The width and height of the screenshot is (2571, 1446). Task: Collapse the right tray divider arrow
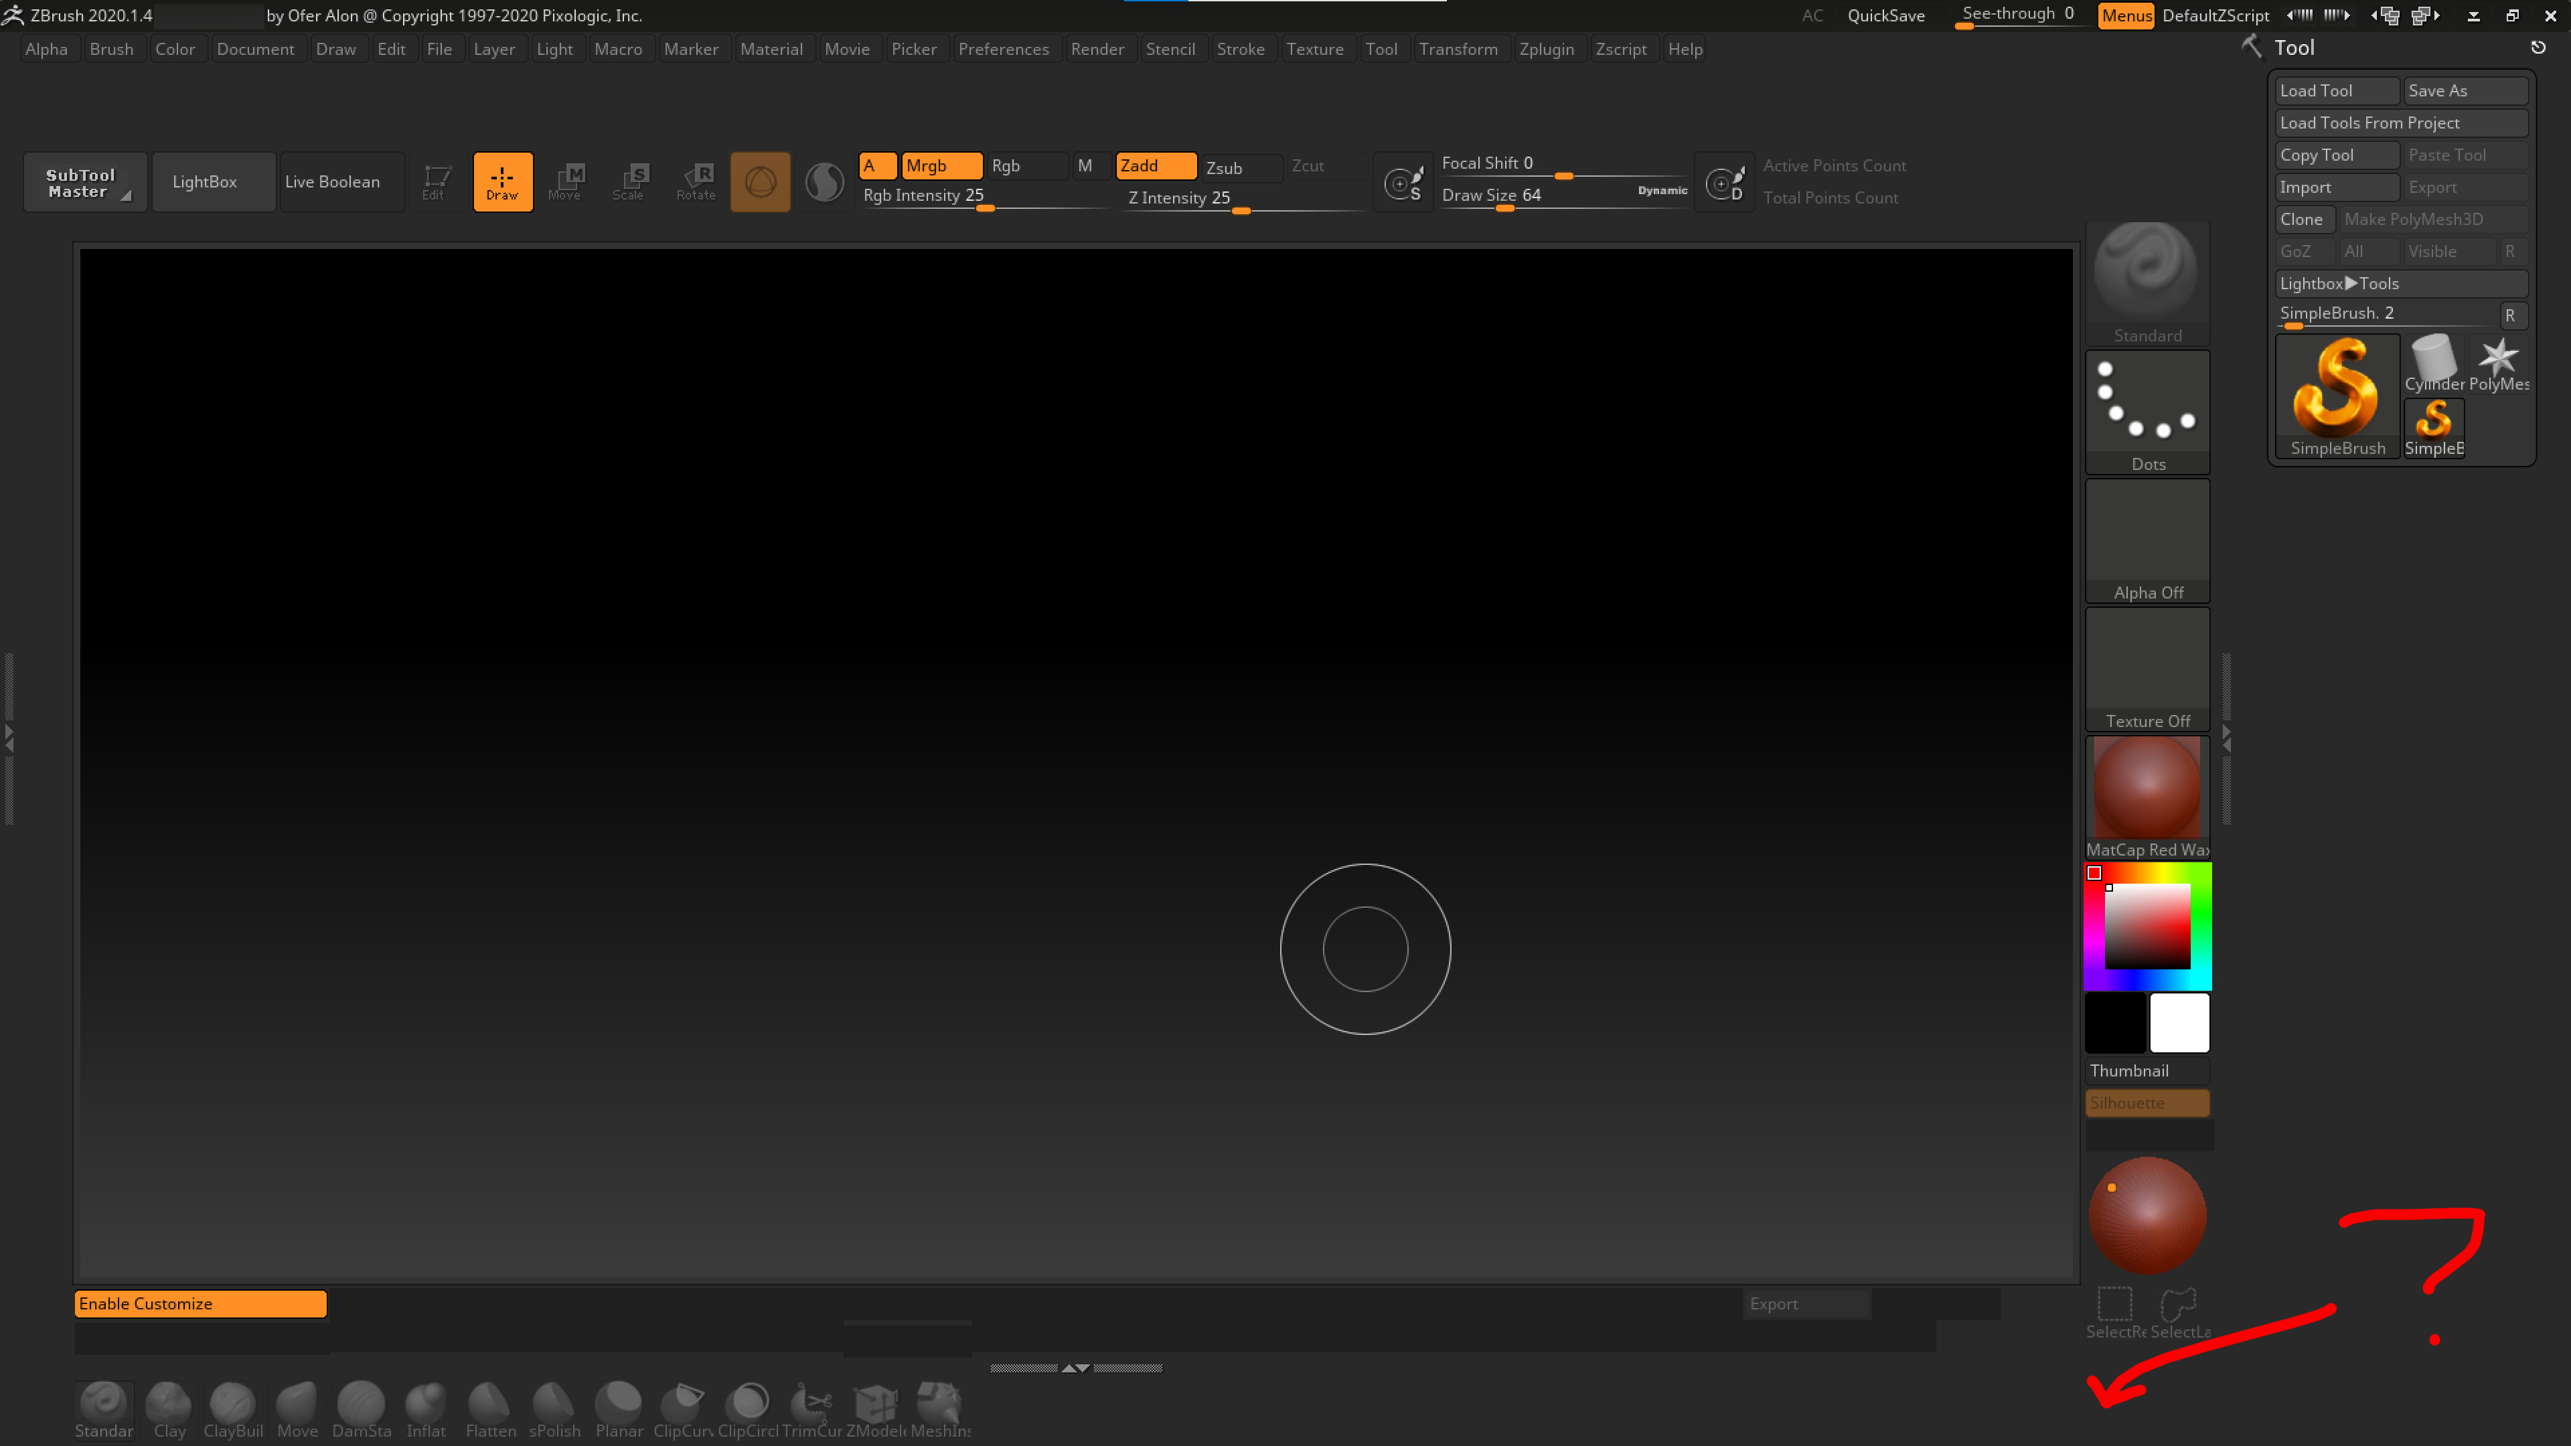point(2227,740)
